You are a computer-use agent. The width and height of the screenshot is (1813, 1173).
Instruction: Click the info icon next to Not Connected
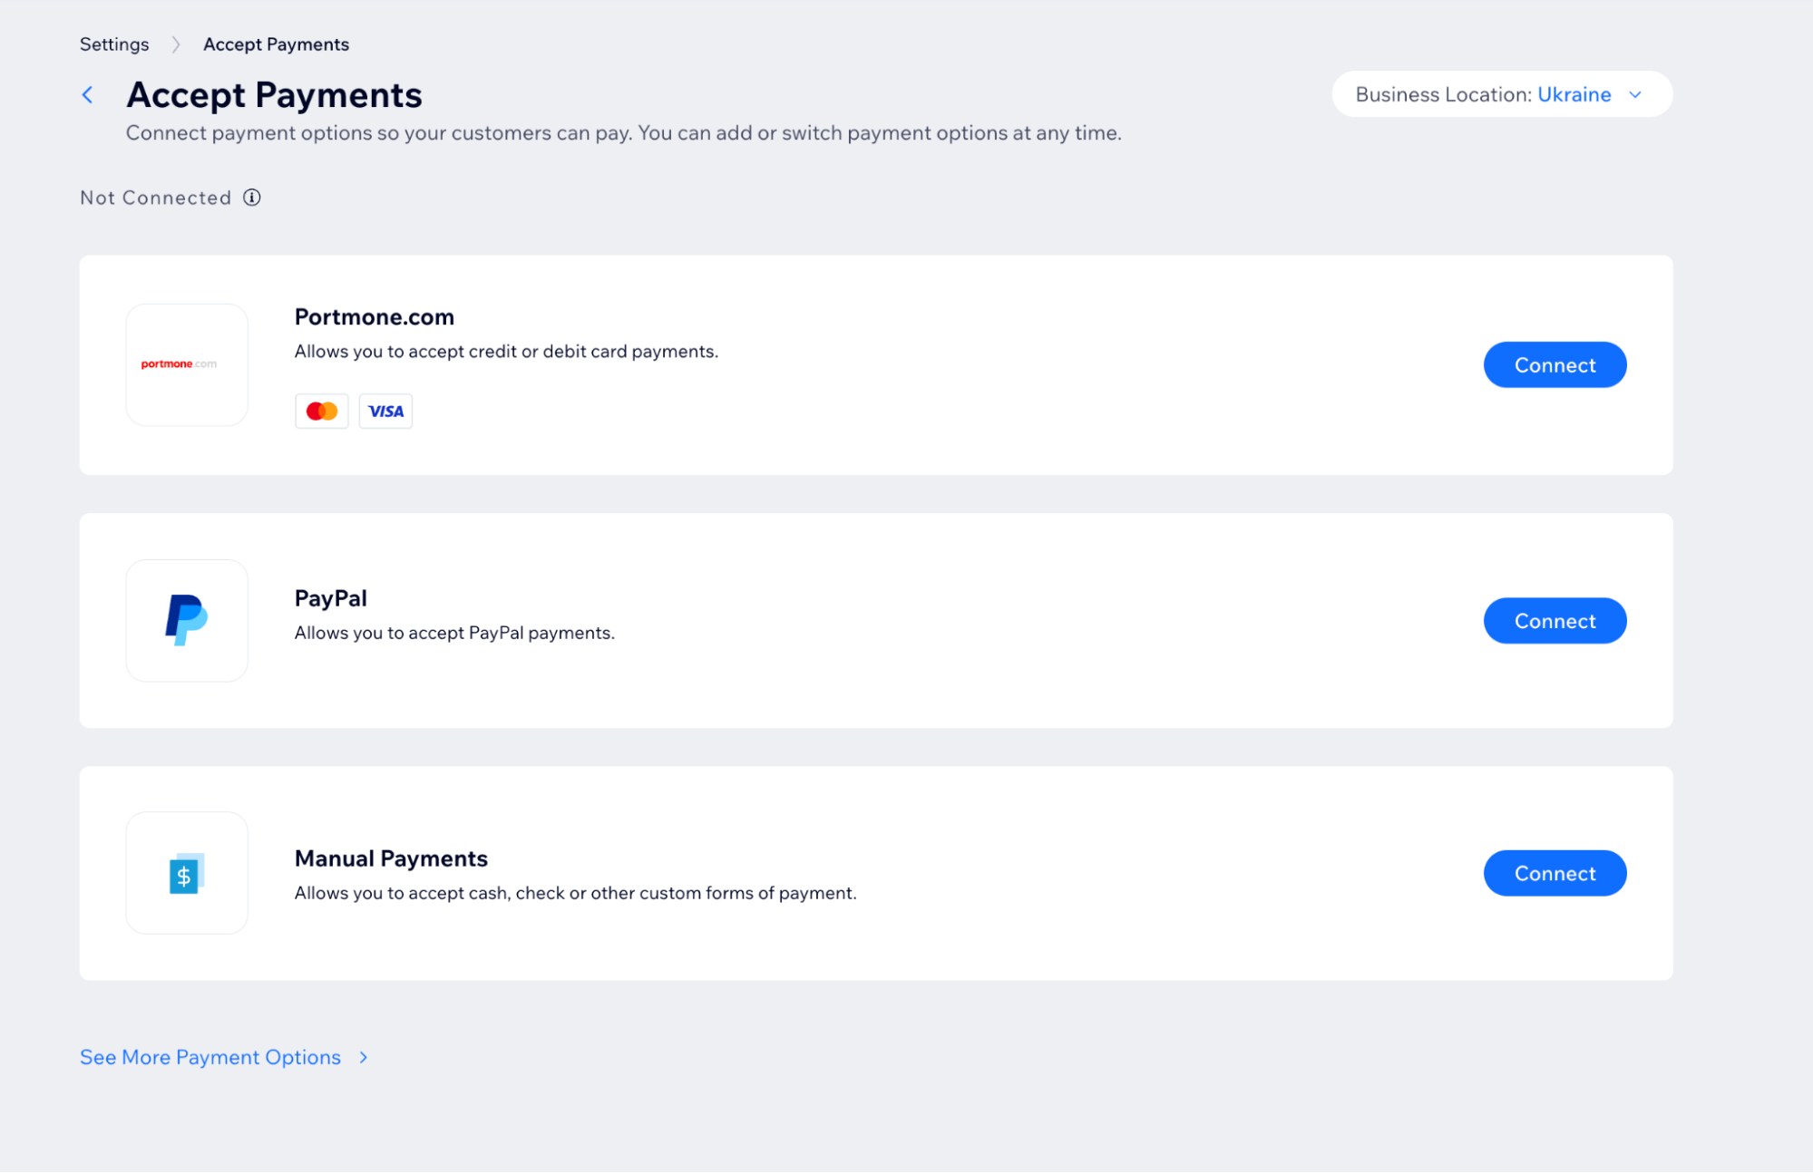pos(251,197)
